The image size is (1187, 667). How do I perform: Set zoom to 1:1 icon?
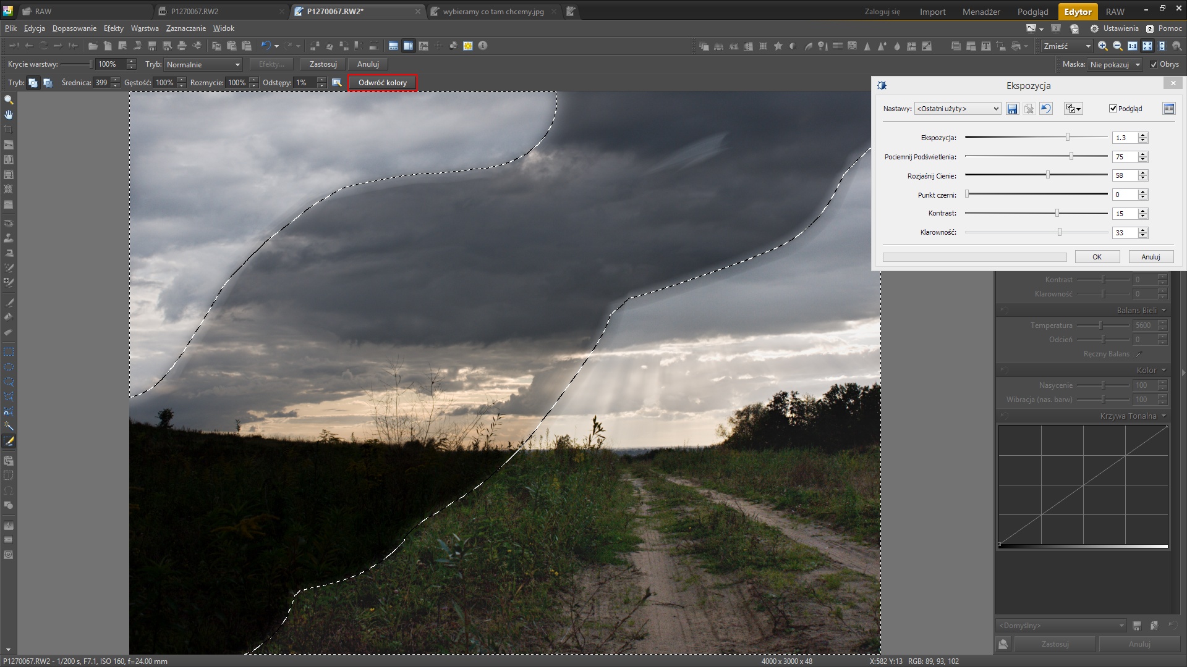[x=1132, y=46]
